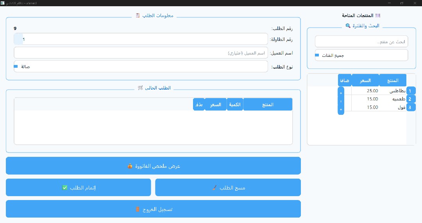Click the المنتج header in products table

click(x=392, y=80)
